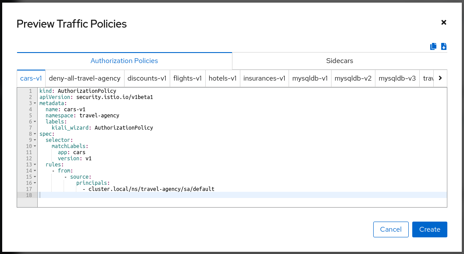Screen dimensions: 464x254
Task: Place cursor on empty line 18 in editor
Action: (x=219, y=195)
